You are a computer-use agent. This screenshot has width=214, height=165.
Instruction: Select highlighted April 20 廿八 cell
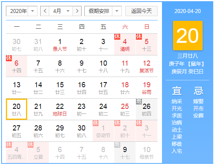pyautogui.click(x=17, y=109)
